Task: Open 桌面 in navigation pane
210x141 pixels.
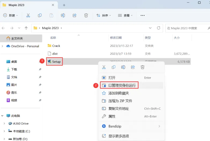Action: tap(12, 62)
